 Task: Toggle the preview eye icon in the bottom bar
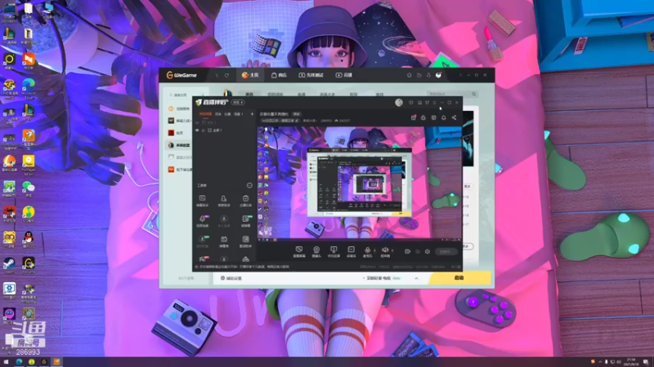(x=418, y=251)
